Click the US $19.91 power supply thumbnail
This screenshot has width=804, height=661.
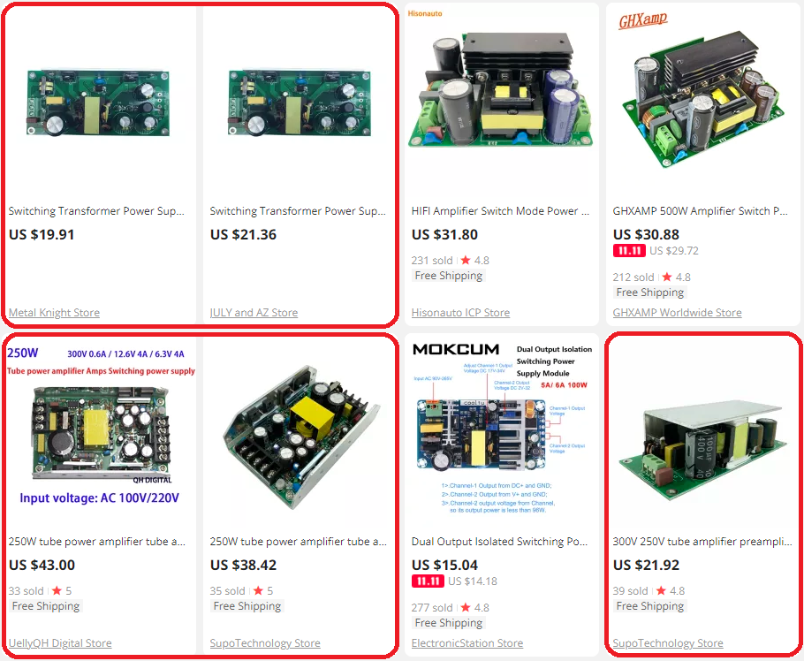(x=98, y=103)
